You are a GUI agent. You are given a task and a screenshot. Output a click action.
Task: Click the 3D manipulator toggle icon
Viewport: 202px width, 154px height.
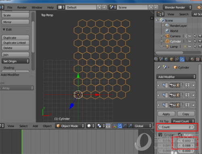coord(114,126)
